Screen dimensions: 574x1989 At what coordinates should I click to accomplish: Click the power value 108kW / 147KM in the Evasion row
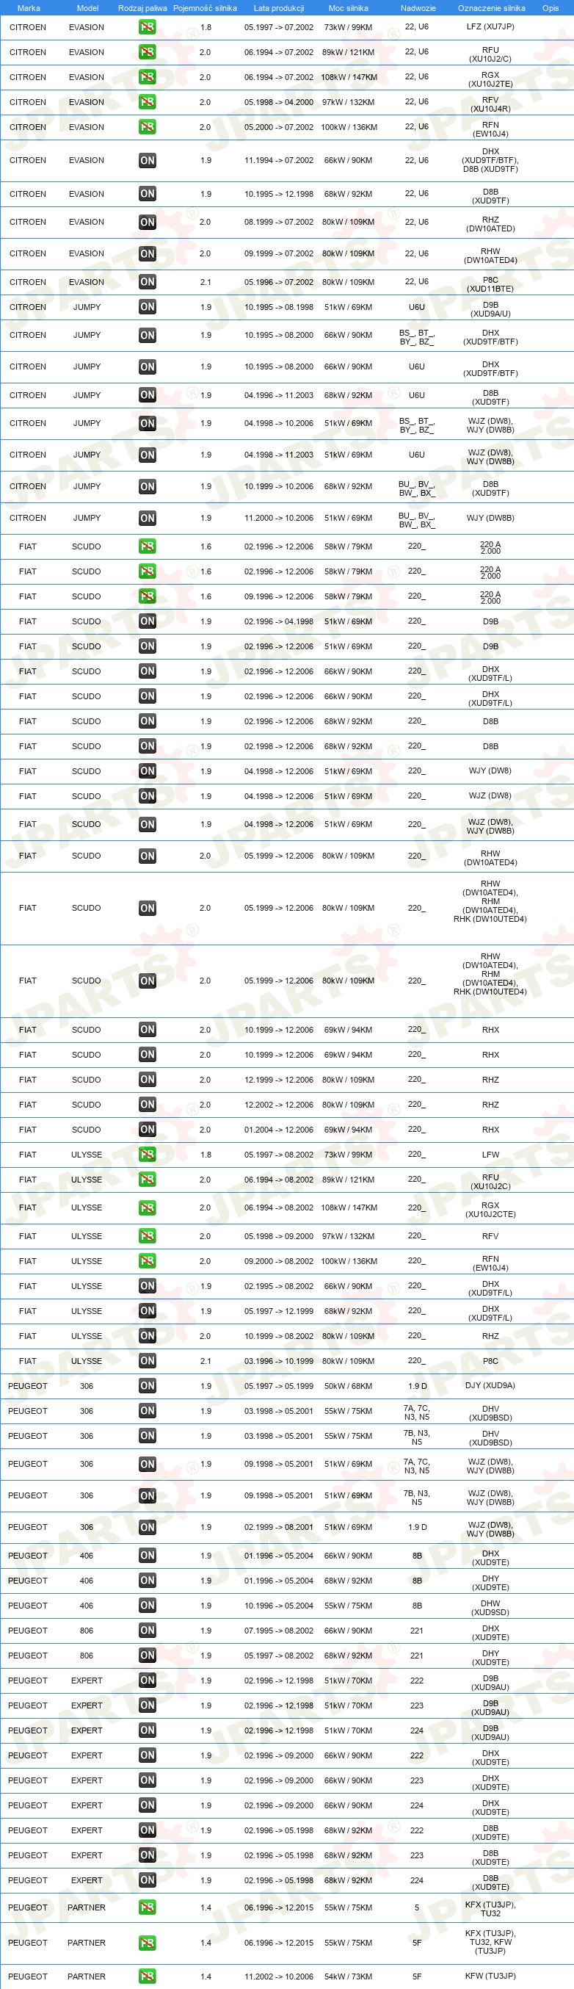click(349, 77)
